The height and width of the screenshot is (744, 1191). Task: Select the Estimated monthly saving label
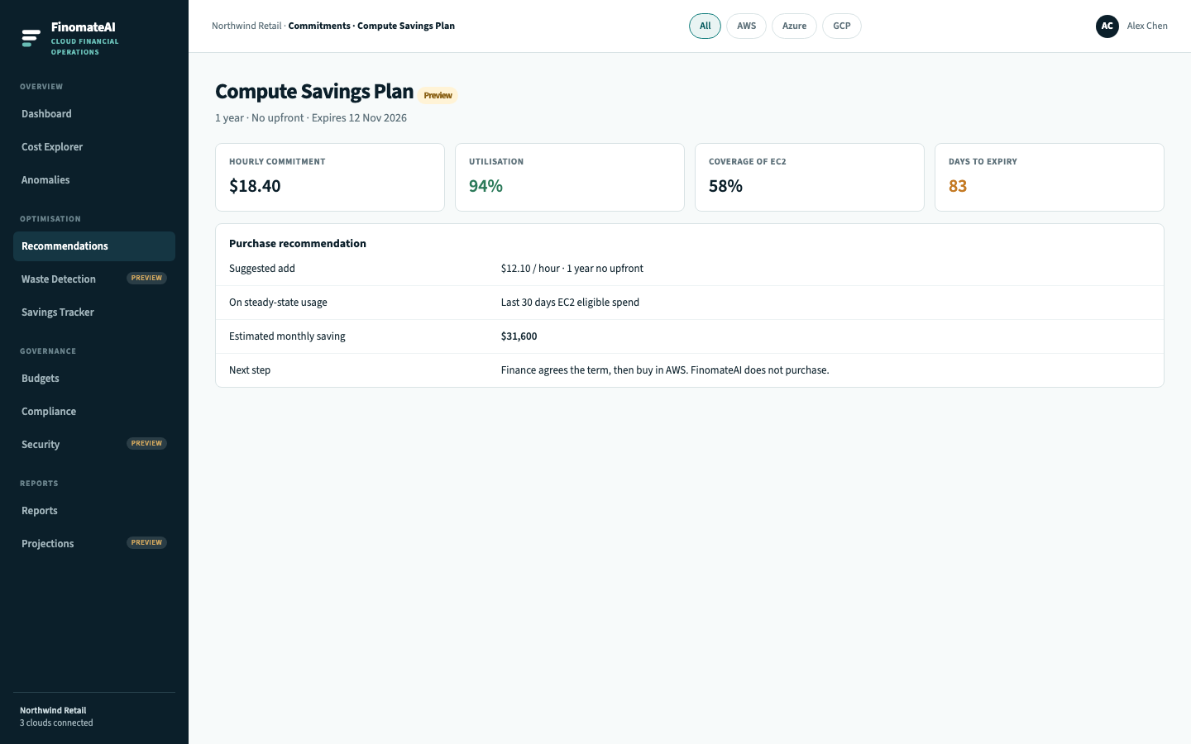pyautogui.click(x=287, y=336)
